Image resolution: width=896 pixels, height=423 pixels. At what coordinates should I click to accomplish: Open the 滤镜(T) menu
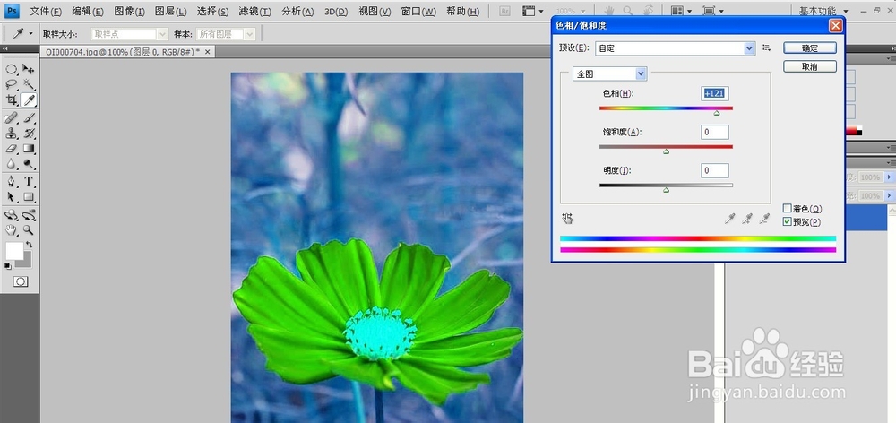[254, 12]
